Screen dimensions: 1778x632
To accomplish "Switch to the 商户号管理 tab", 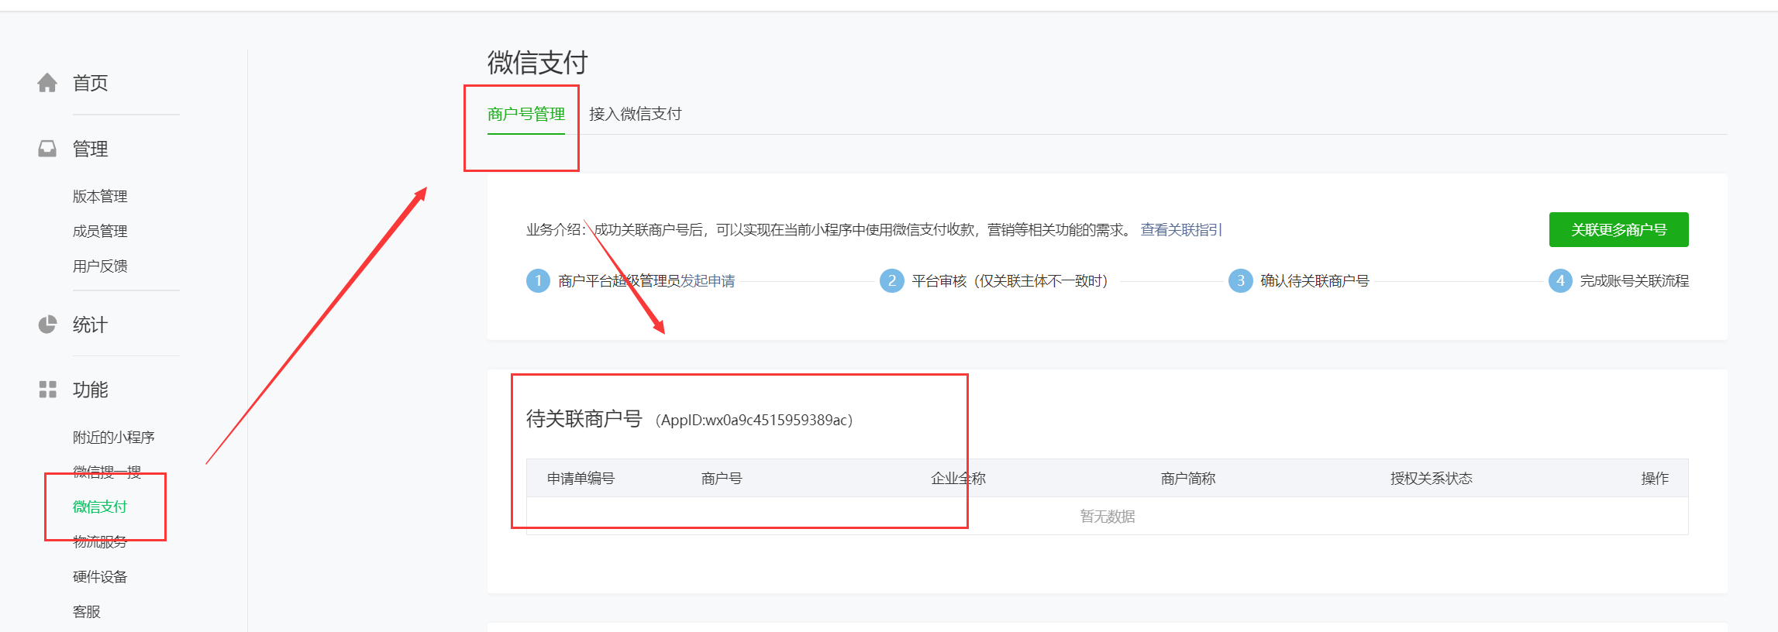I will tap(526, 115).
